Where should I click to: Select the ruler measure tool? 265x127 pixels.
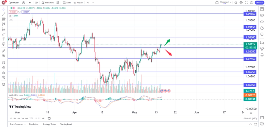click(x=4, y=51)
